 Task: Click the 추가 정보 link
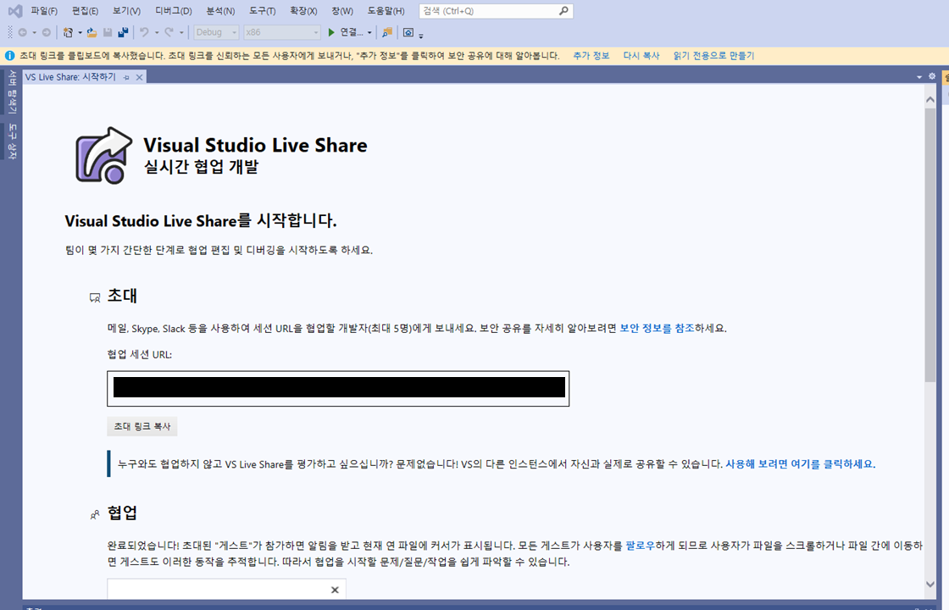tap(591, 56)
